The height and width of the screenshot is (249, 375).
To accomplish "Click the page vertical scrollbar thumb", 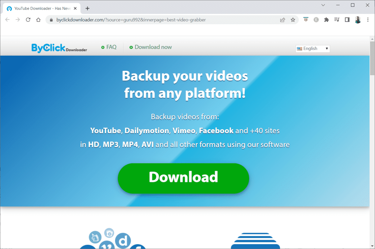I will tap(372, 59).
